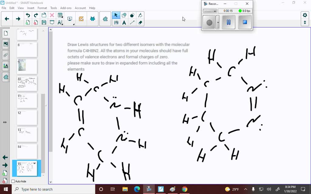
Task: Select the Text tool
Action: [x=124, y=22]
